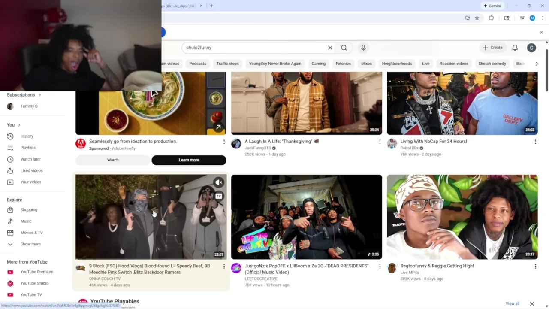The image size is (549, 309).
Task: Play Living With NoCap thumbnail
Action: coord(462,103)
